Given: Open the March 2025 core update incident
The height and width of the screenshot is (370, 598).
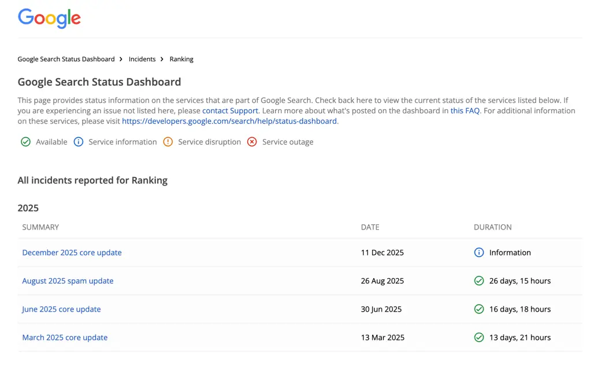Looking at the screenshot, I should (x=65, y=337).
